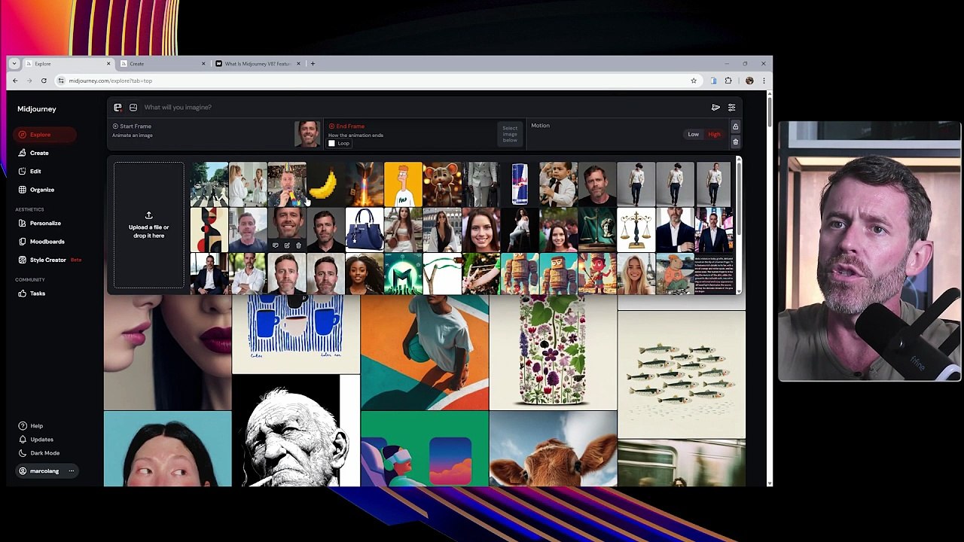Switch to the 'What Is Midjourney V8?' tab
Image resolution: width=964 pixels, height=542 pixels.
pos(257,64)
